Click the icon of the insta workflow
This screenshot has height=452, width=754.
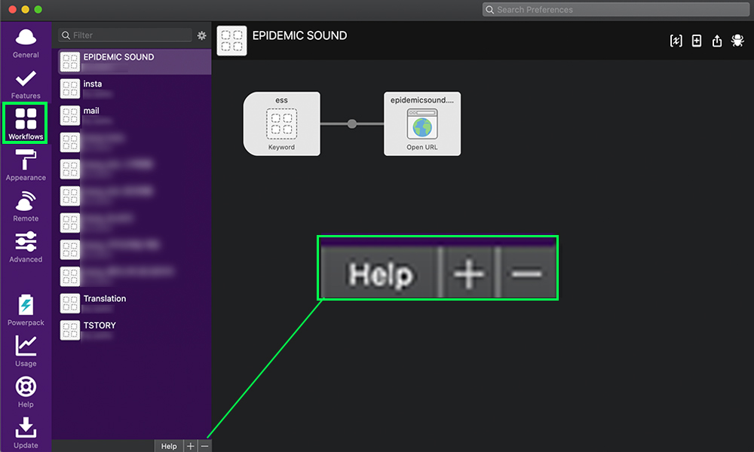point(69,89)
